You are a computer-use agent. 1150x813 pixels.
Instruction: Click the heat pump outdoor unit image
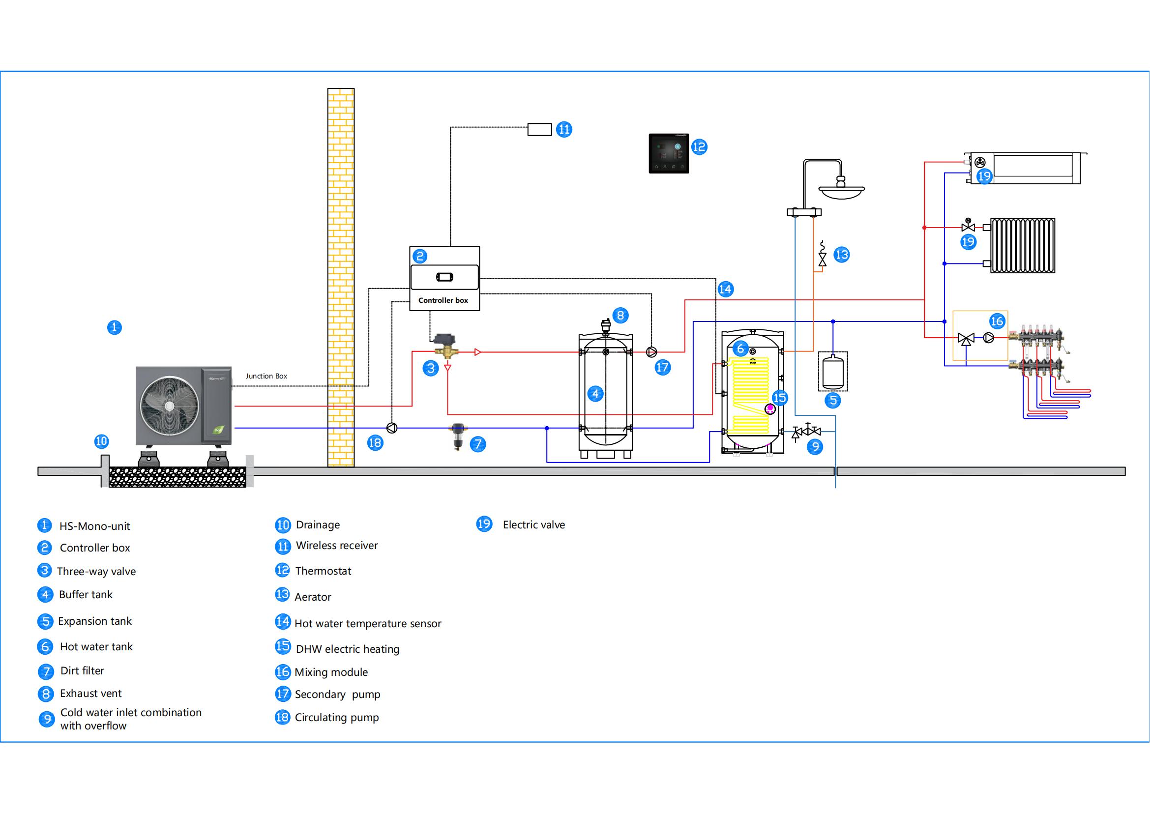[184, 406]
